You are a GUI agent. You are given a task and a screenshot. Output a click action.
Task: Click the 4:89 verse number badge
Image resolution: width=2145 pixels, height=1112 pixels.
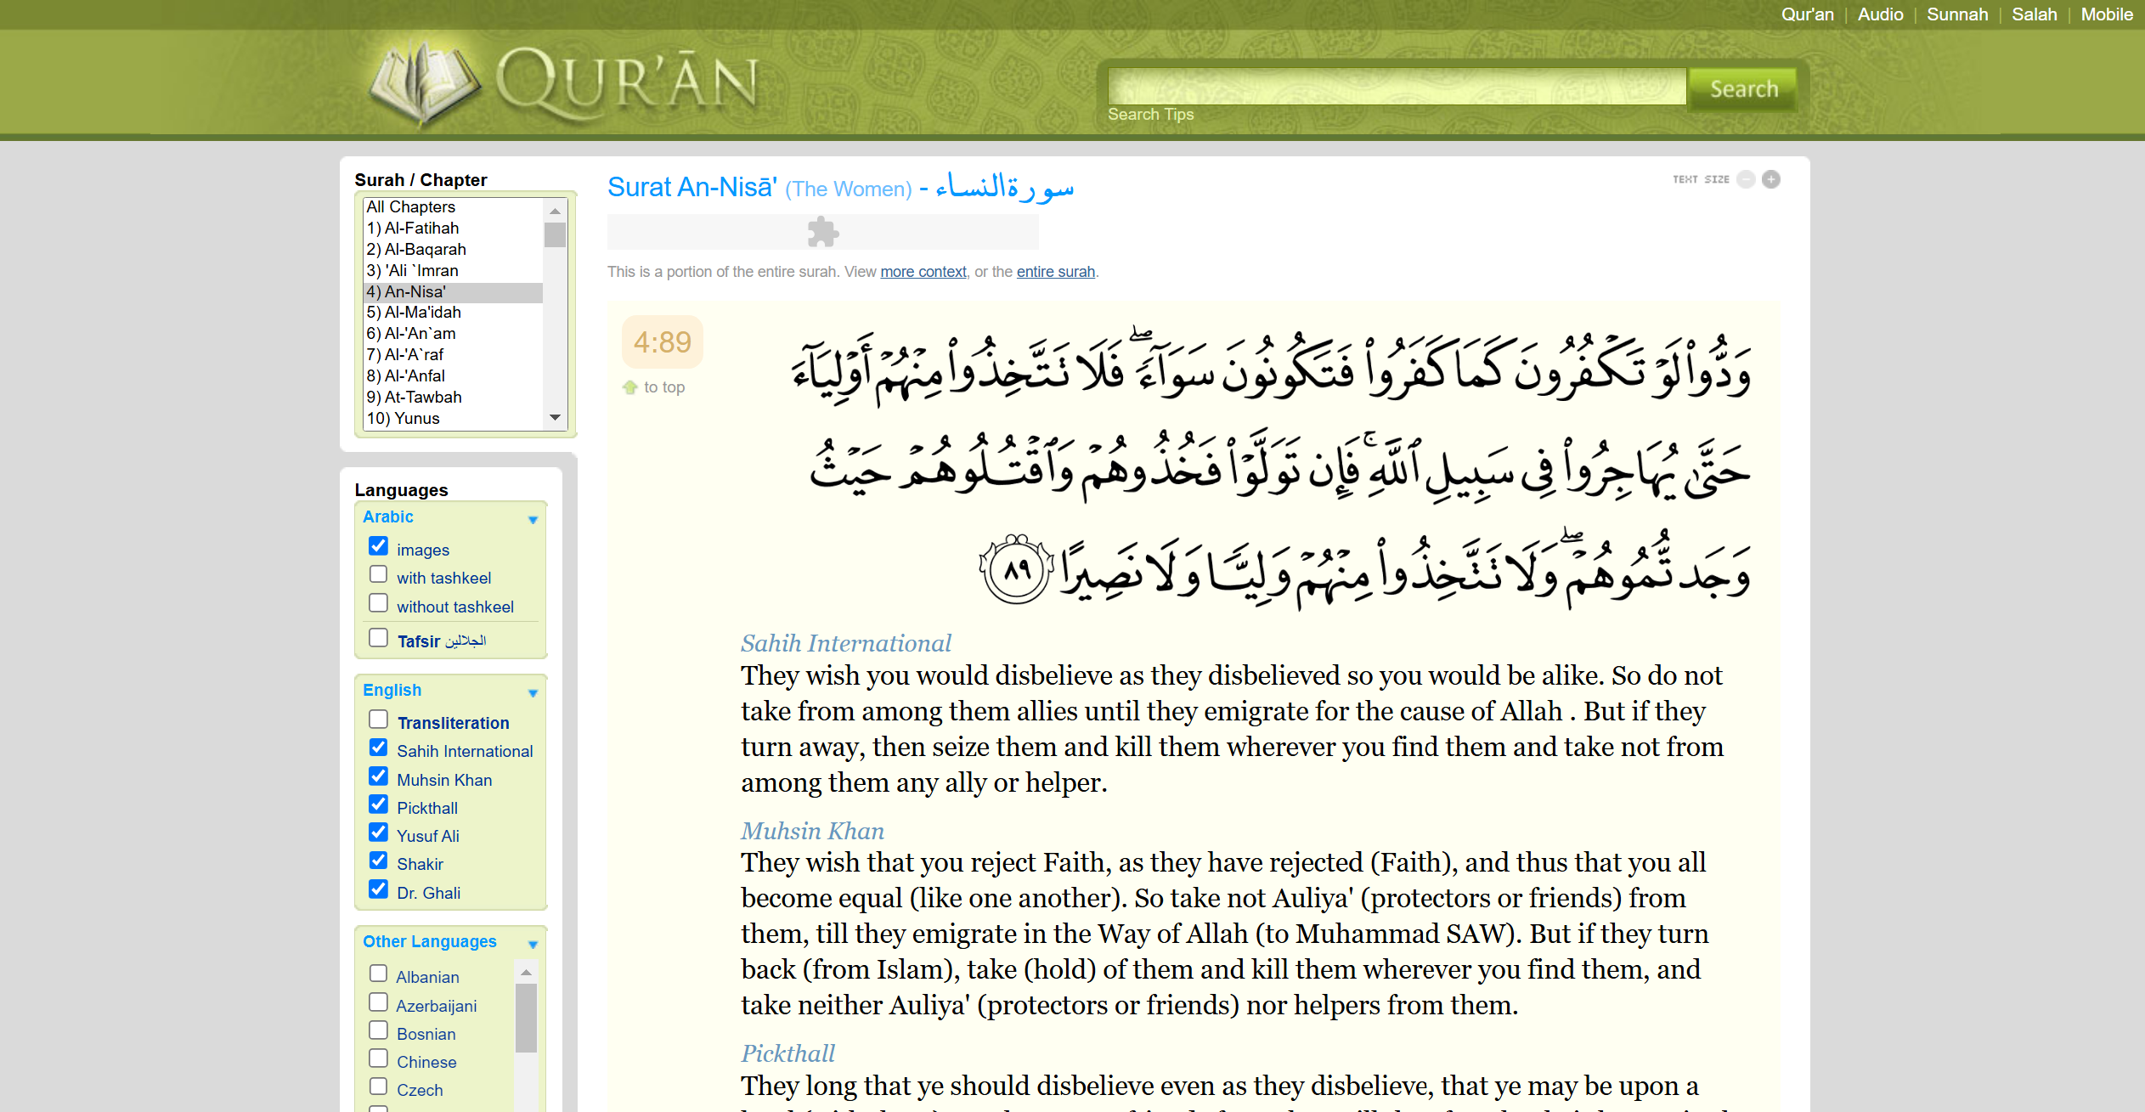click(662, 342)
